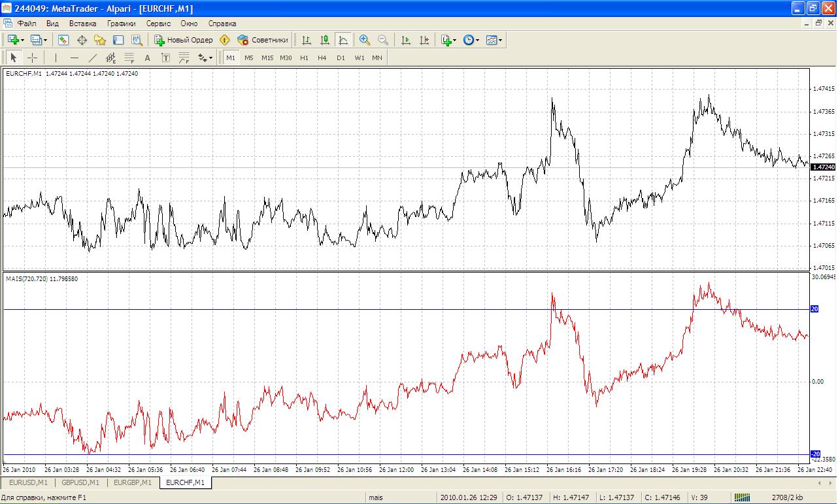This screenshot has width=838, height=504.
Task: Zoom in on the chart
Action: [365, 40]
